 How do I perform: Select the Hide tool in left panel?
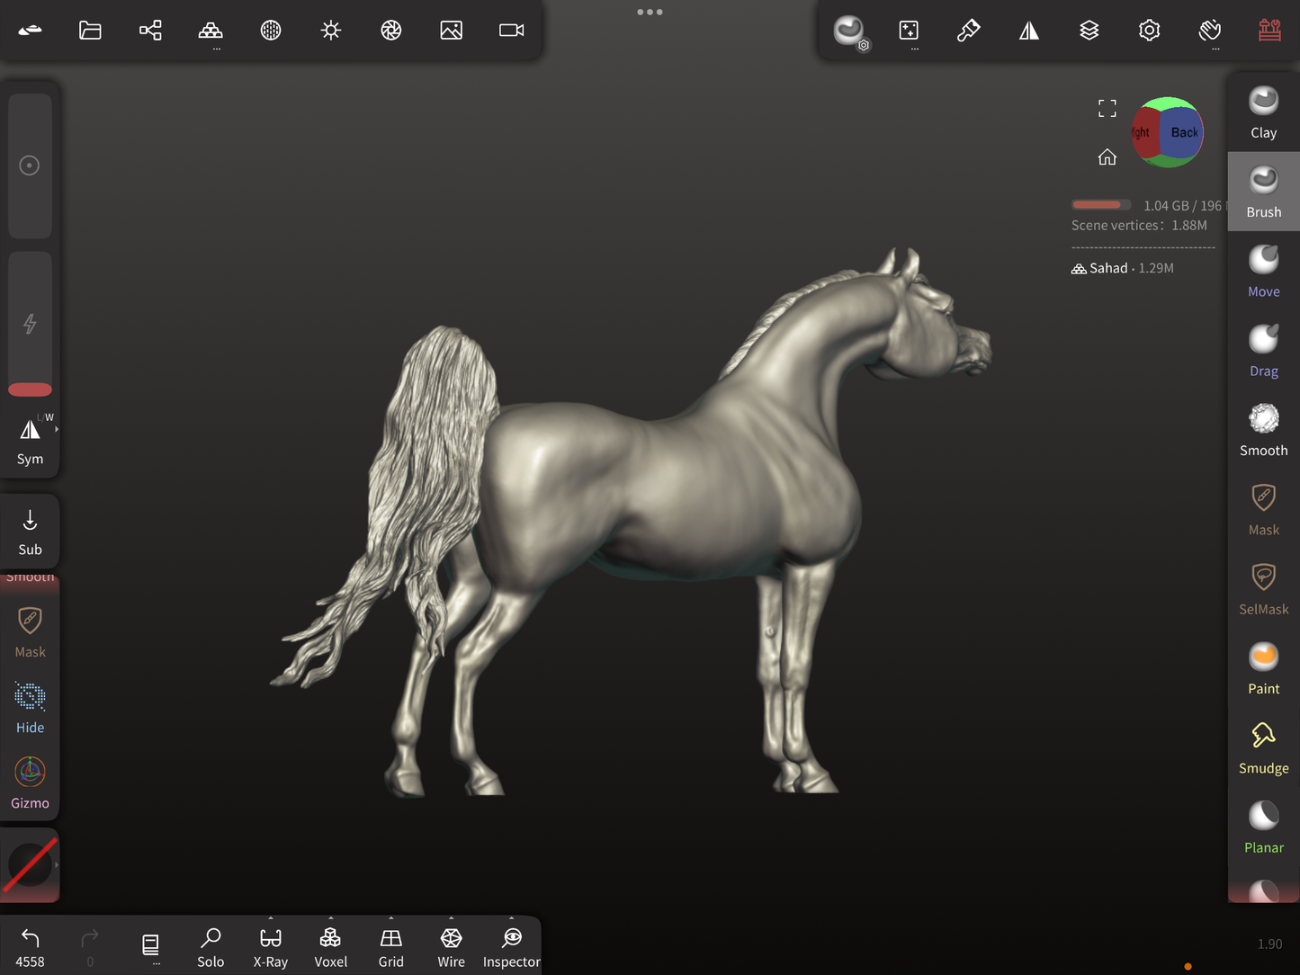pyautogui.click(x=30, y=707)
